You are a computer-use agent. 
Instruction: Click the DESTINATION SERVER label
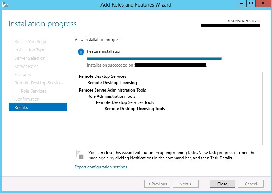point(243,21)
